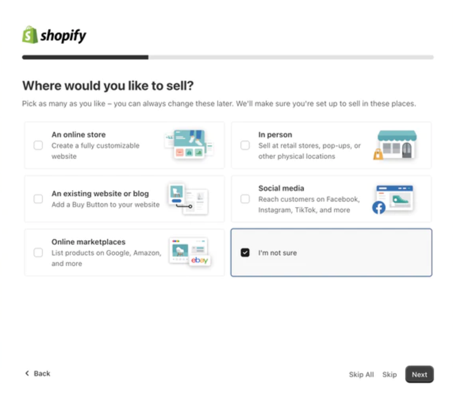
Task: Click the Skip All link
Action: pyautogui.click(x=361, y=374)
